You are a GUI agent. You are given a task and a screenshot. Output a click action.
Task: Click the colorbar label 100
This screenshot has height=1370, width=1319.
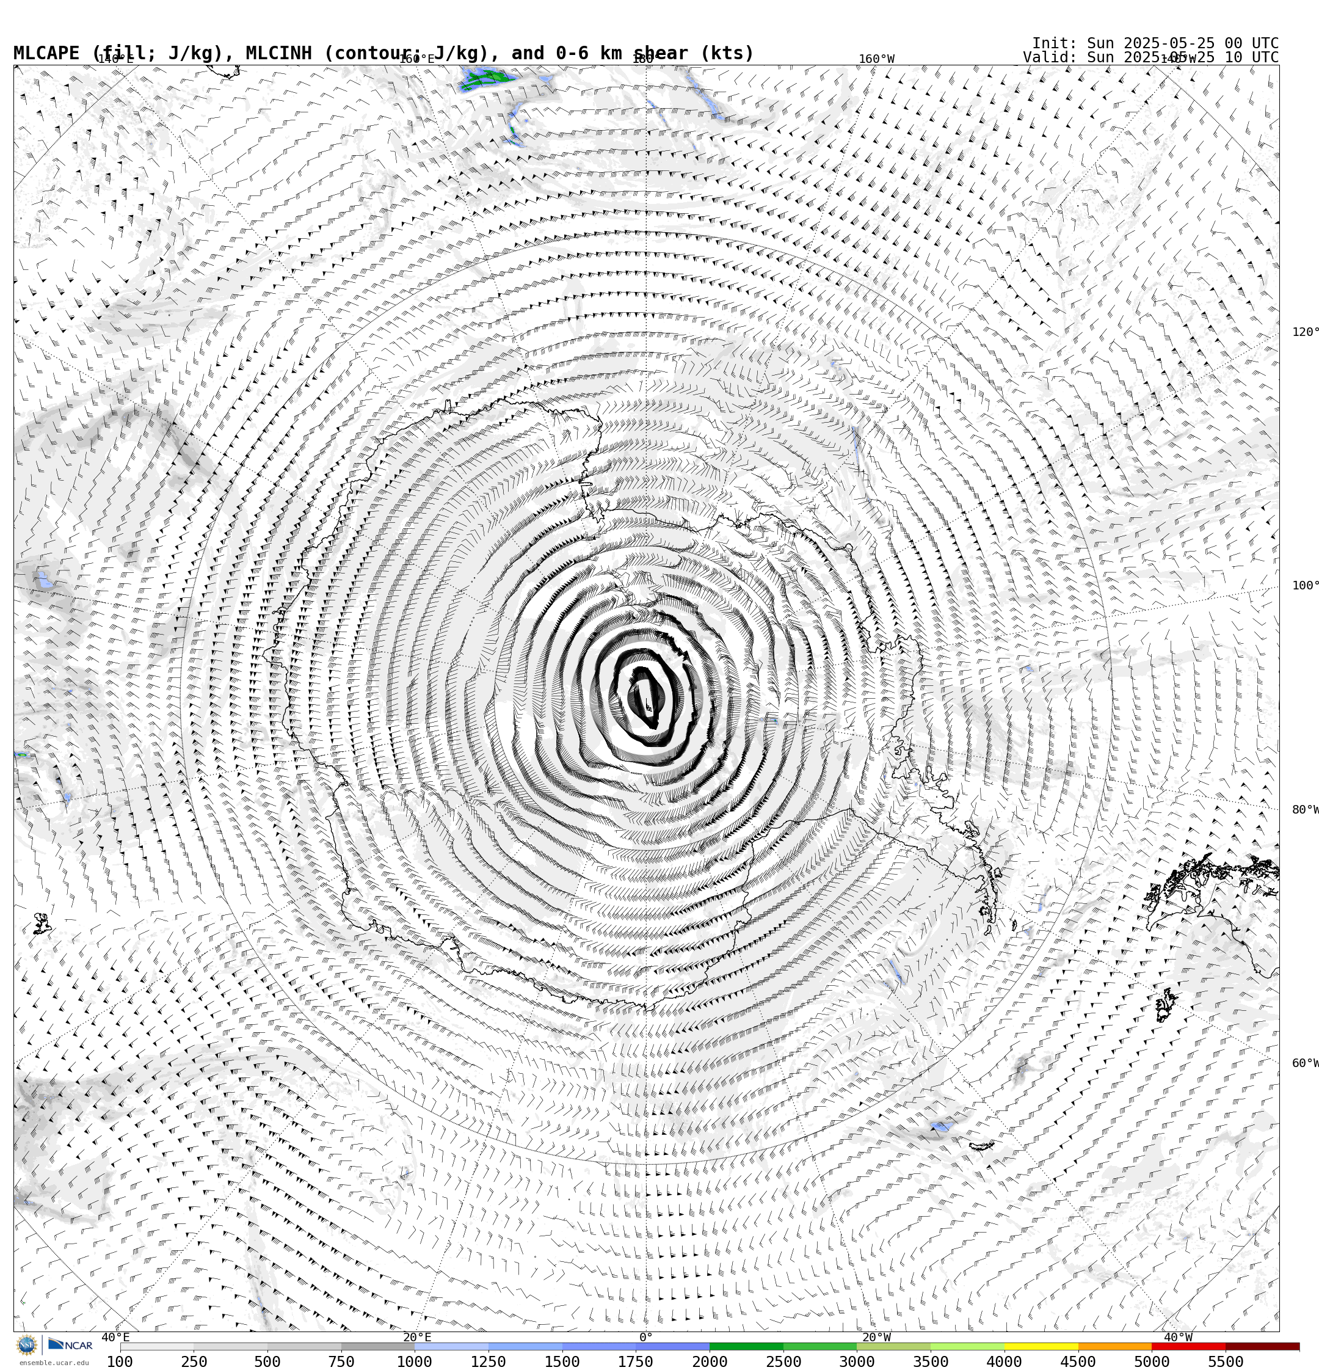120,1361
